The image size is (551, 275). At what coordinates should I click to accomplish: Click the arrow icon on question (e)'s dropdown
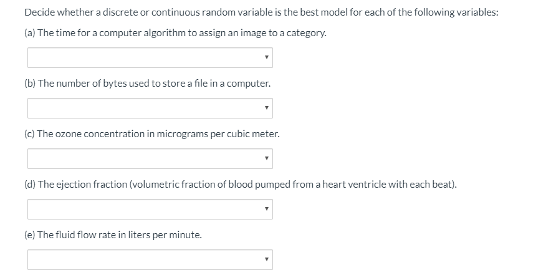(x=266, y=259)
